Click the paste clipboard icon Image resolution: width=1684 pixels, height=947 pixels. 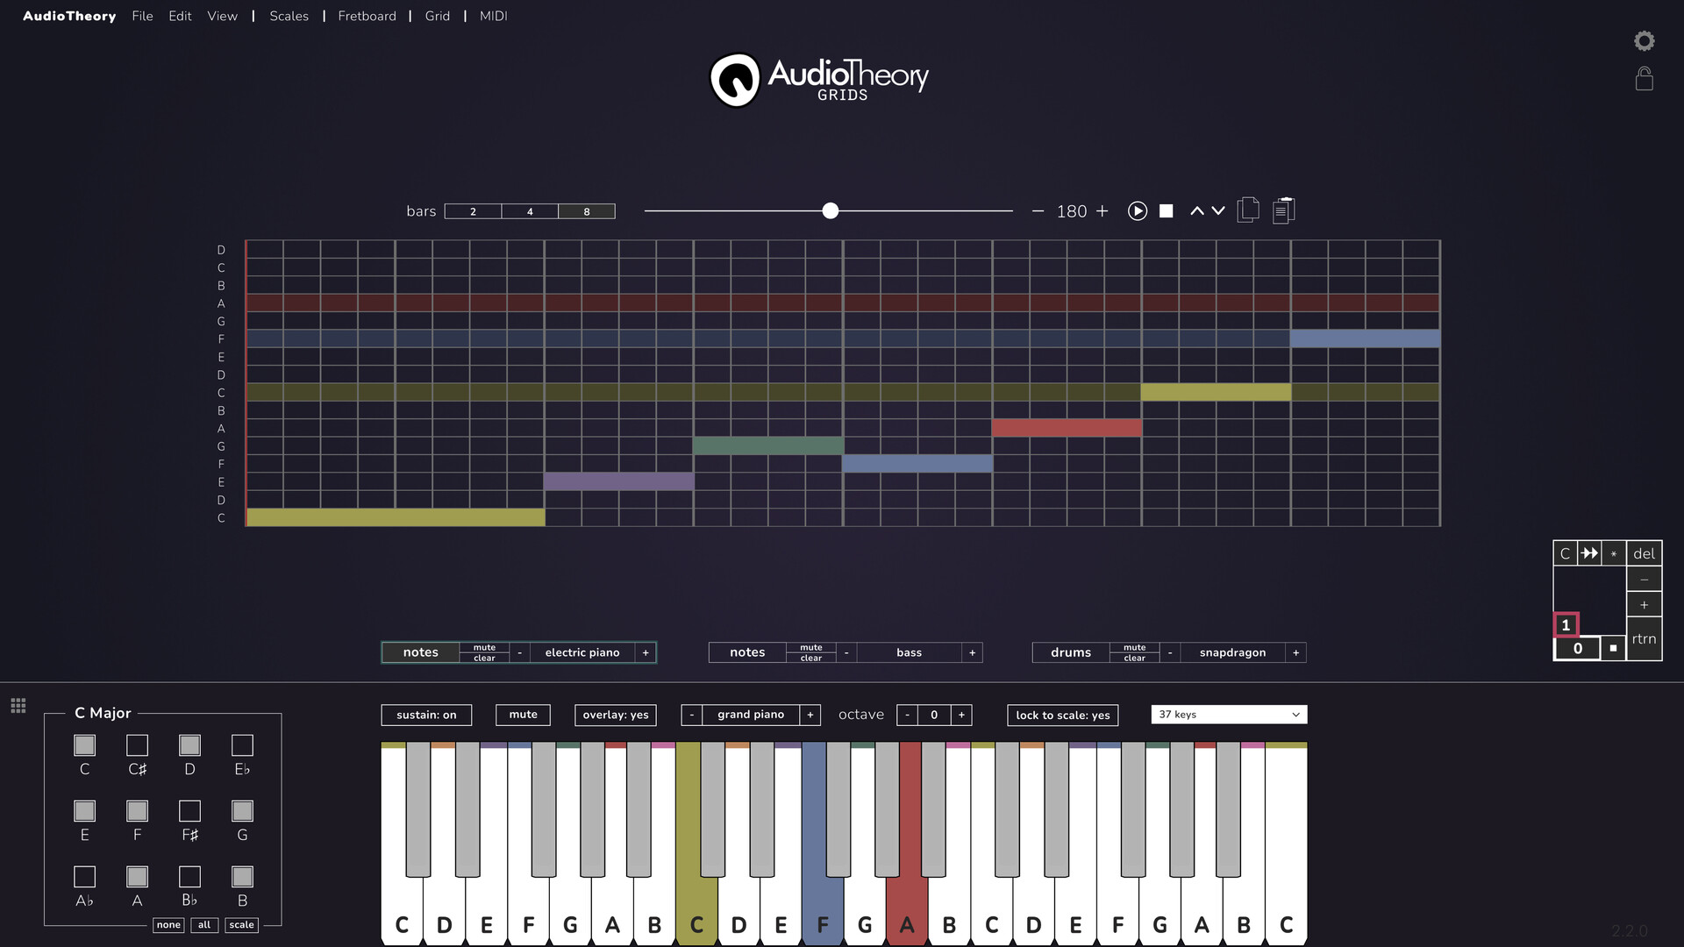click(1283, 210)
